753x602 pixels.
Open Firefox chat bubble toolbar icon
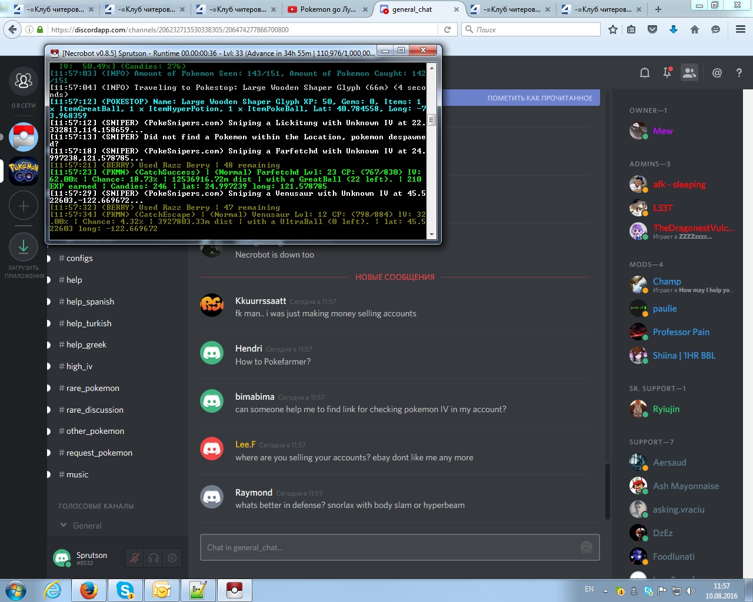[x=715, y=29]
